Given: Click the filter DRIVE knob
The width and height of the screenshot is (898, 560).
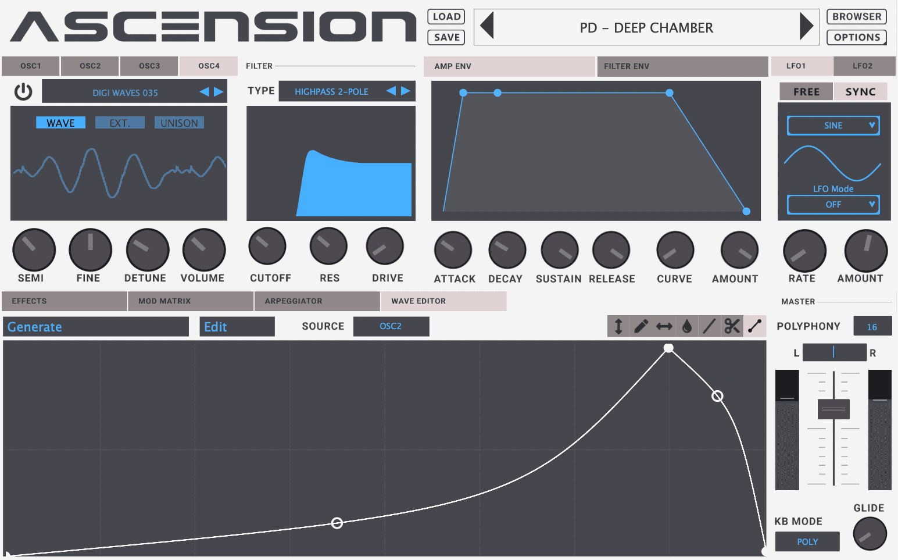Looking at the screenshot, I should 385,246.
